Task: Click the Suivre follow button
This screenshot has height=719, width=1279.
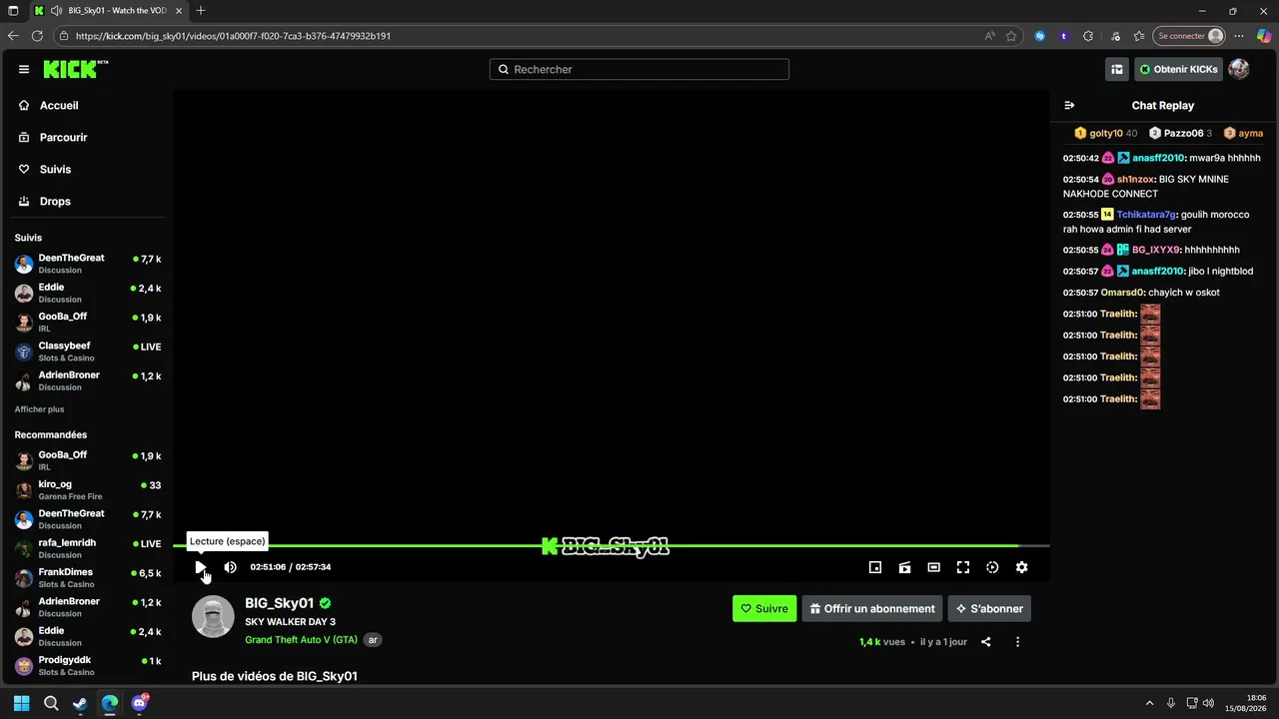Action: [764, 608]
